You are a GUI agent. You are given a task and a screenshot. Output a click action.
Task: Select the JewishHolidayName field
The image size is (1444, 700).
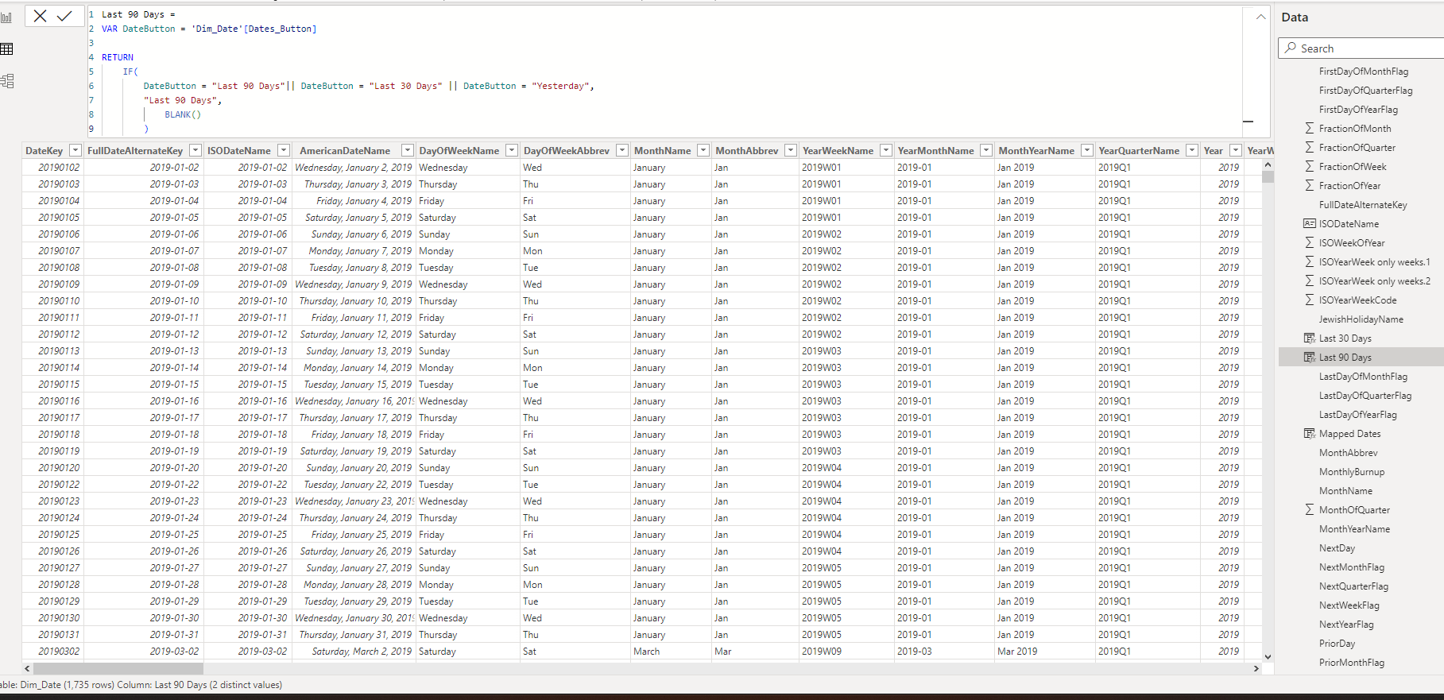tap(1361, 319)
